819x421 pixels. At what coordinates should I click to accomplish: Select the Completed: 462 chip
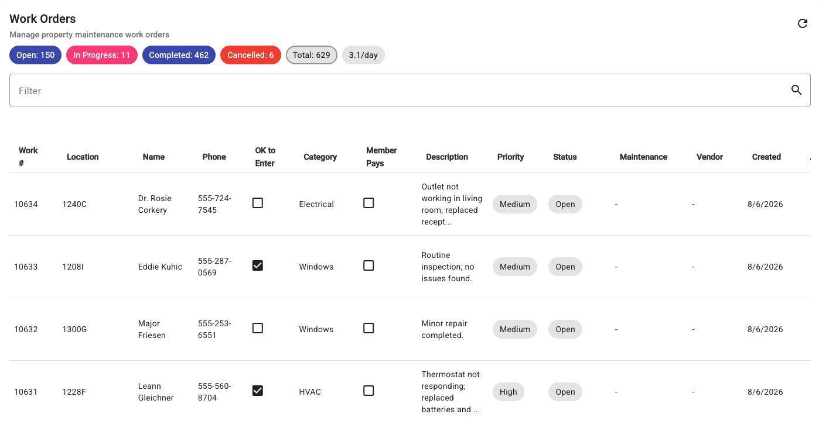[179, 55]
